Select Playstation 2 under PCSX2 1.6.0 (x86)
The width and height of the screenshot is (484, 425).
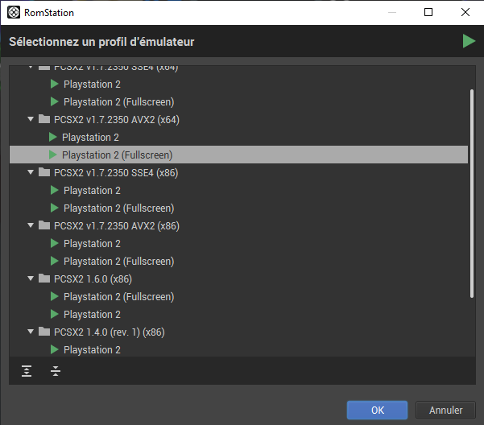click(92, 315)
